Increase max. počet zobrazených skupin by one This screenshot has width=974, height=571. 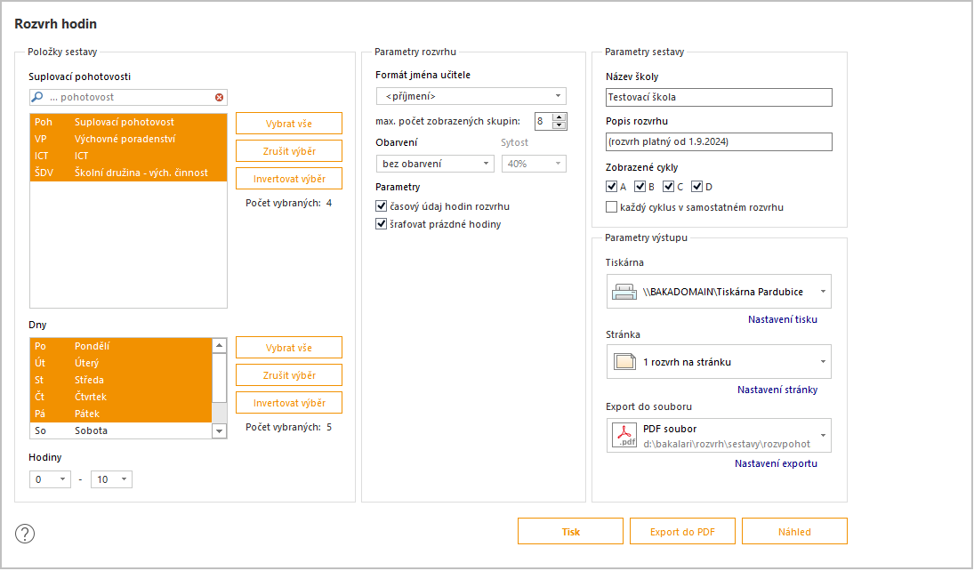tap(559, 117)
